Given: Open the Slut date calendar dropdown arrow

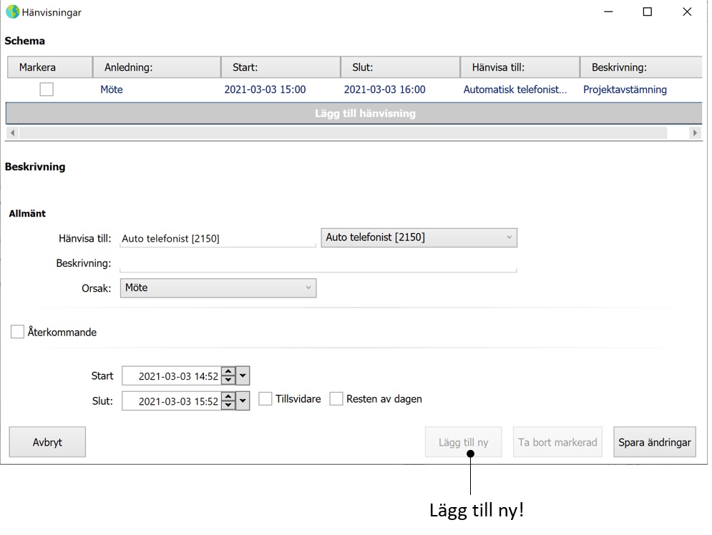Looking at the screenshot, I should click(243, 401).
